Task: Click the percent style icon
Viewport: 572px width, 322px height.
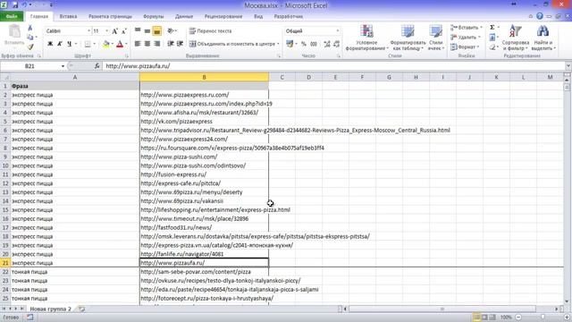Action: click(x=304, y=44)
